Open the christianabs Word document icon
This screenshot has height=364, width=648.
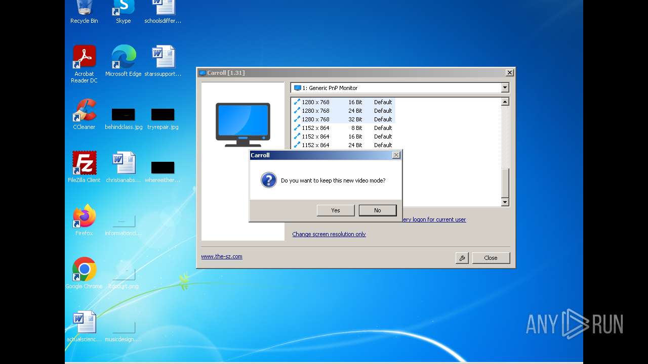pos(124,167)
